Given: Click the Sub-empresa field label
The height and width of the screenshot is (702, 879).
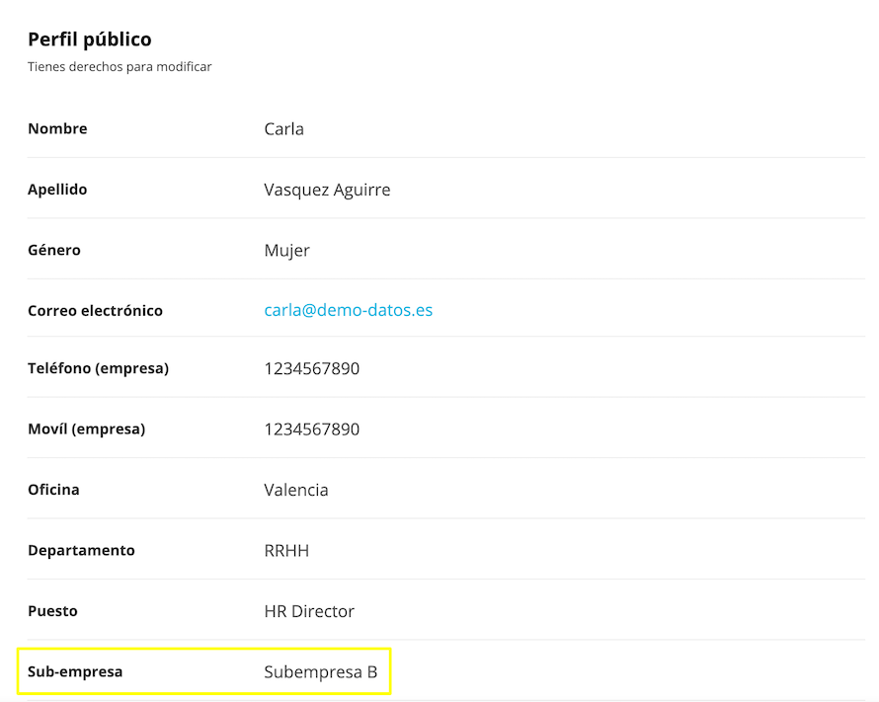Looking at the screenshot, I should pos(75,671).
